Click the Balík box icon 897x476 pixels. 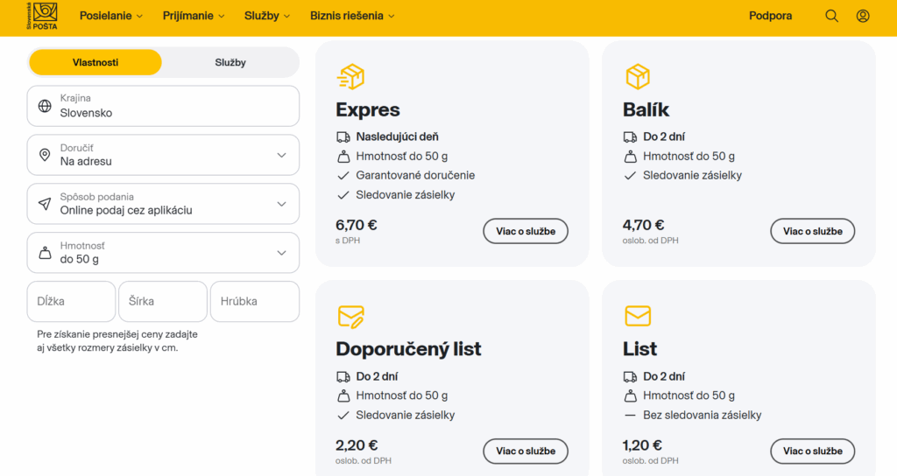pyautogui.click(x=638, y=77)
